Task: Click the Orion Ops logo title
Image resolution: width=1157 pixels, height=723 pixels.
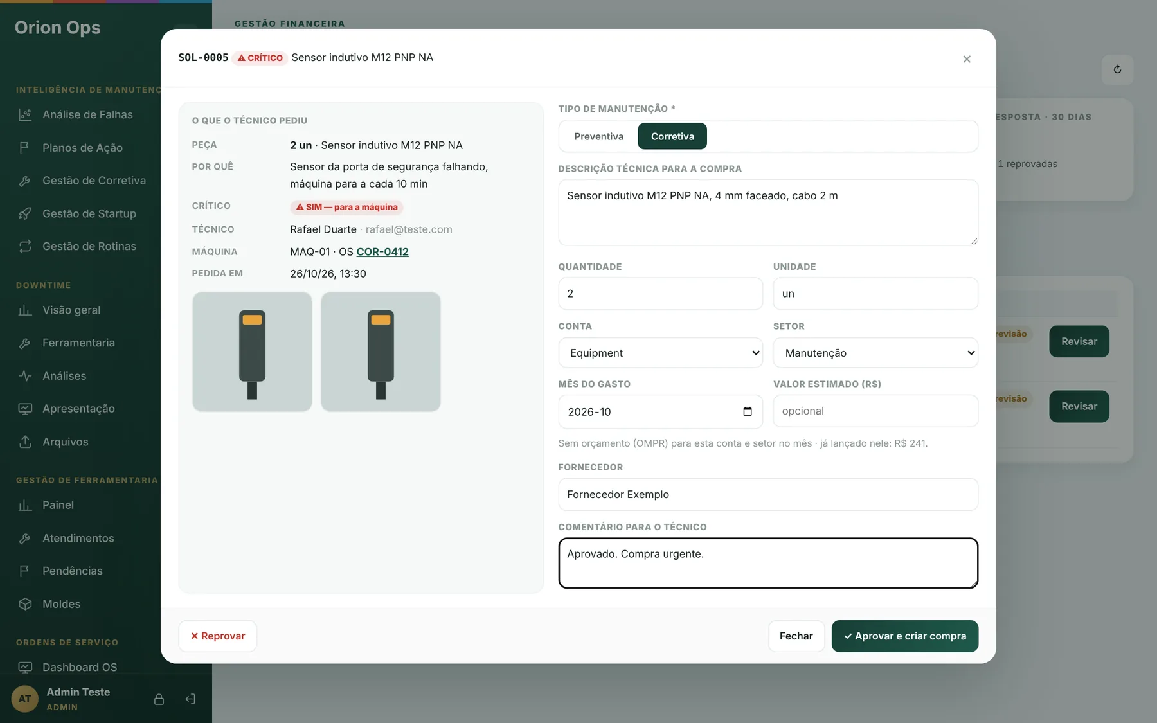Action: pos(58,28)
